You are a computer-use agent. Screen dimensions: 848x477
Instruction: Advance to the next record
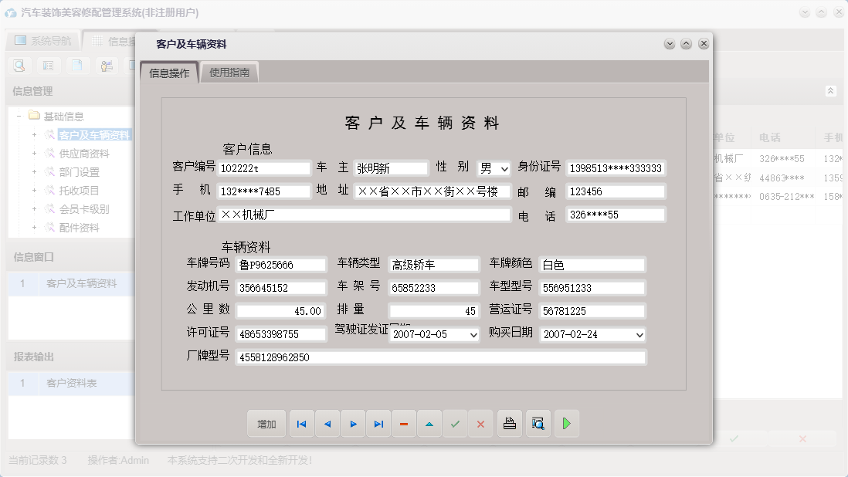[x=353, y=423]
